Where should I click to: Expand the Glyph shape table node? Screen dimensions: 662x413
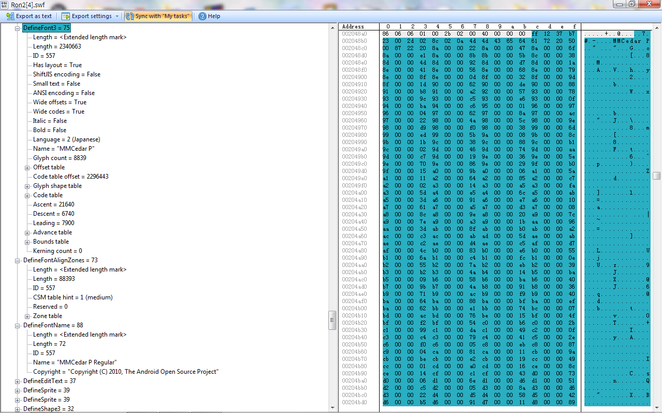27,186
